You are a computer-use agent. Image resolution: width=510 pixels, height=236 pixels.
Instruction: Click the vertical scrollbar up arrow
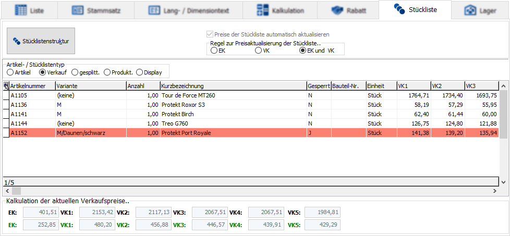[504, 86]
